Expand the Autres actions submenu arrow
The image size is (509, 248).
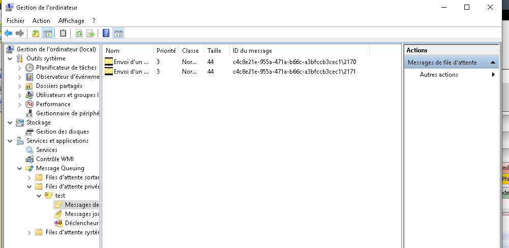pyautogui.click(x=493, y=75)
